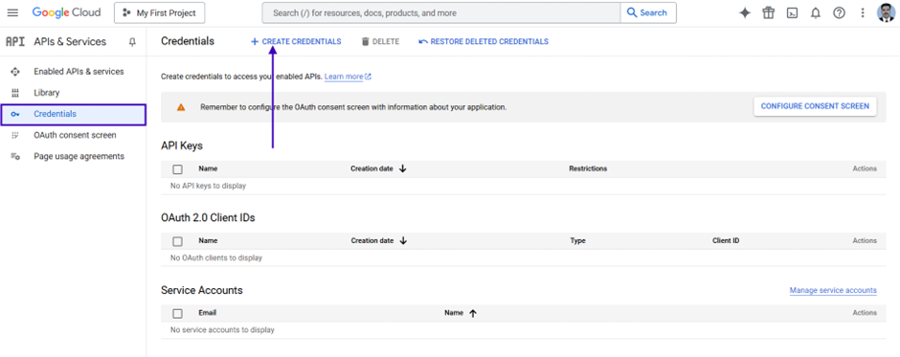The height and width of the screenshot is (357, 900).
Task: Select Credentials in sidebar
Action: [x=73, y=114]
